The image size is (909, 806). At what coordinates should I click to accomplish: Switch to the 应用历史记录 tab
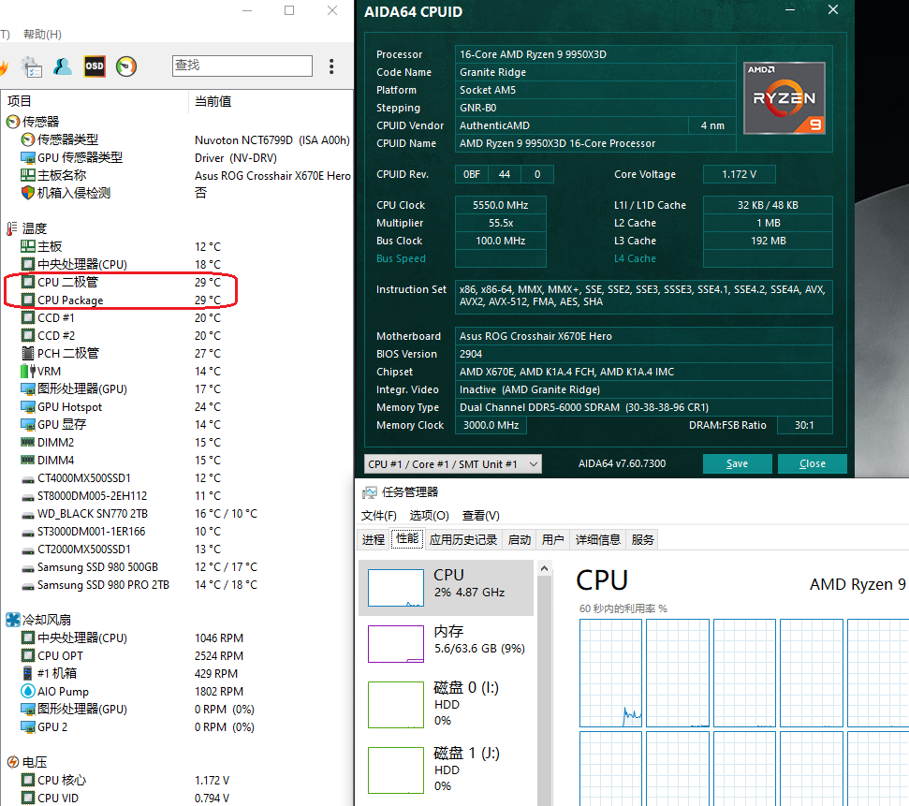click(463, 540)
